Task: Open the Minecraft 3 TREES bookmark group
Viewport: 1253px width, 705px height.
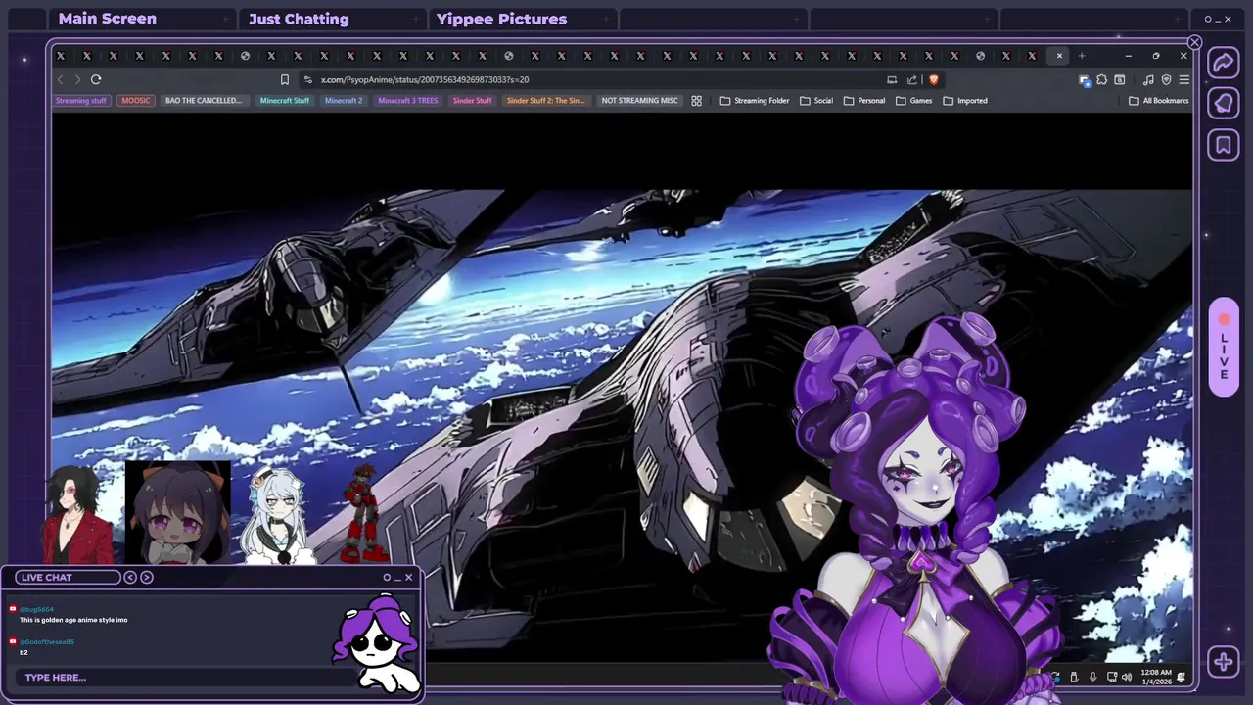Action: 408,100
